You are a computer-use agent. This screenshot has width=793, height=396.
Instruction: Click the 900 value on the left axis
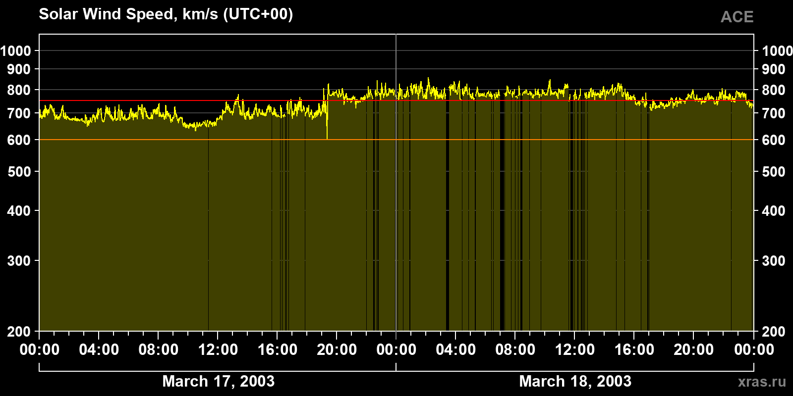click(x=19, y=69)
